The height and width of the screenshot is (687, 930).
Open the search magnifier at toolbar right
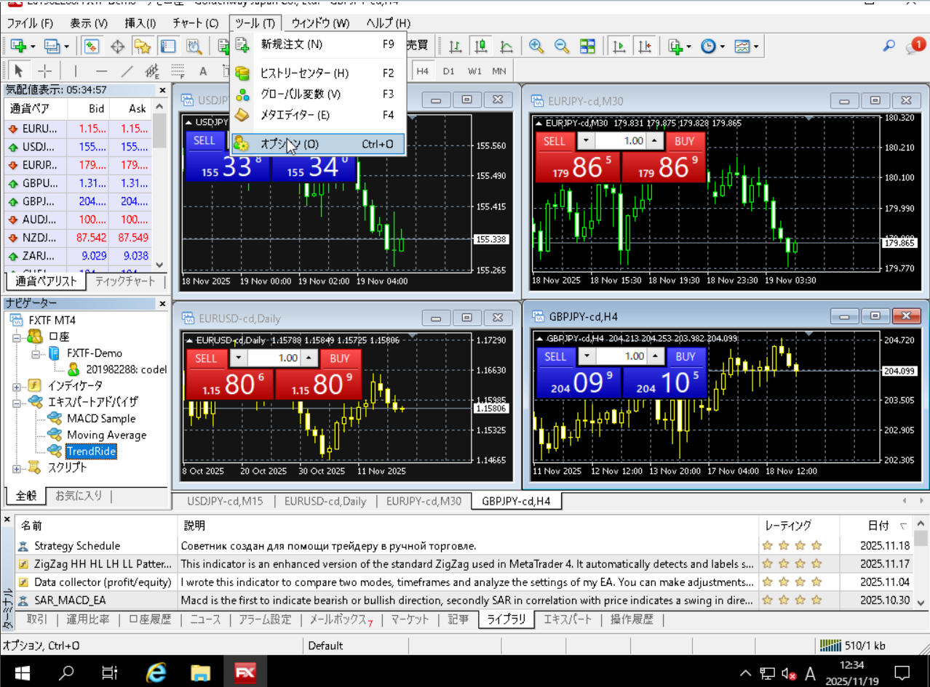889,46
